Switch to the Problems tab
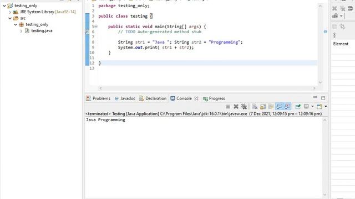 point(98,98)
